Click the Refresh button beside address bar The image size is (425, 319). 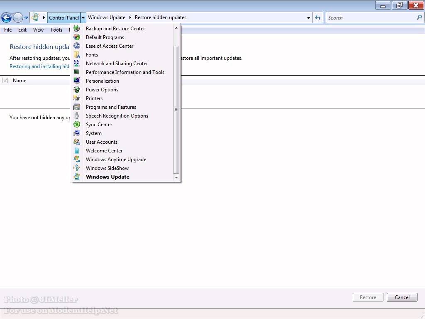coord(318,17)
